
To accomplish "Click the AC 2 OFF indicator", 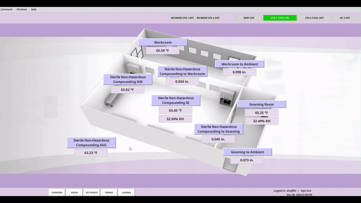I will click(345, 18).
